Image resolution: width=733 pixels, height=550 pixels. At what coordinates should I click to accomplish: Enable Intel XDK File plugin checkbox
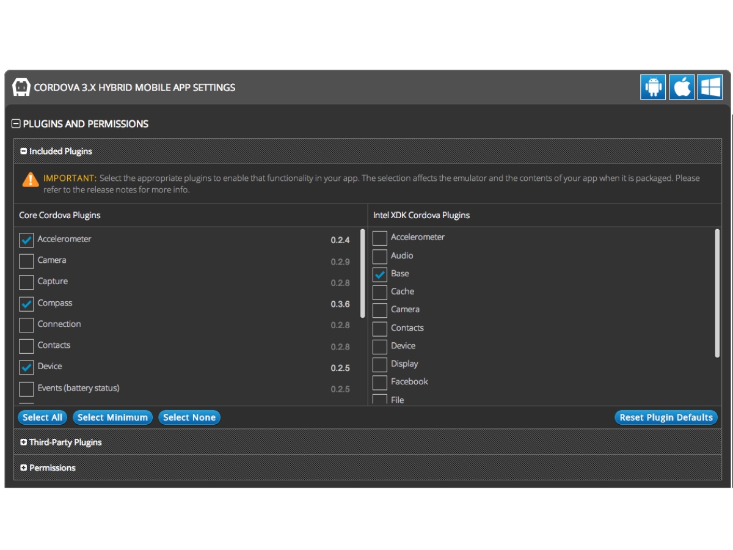(x=380, y=400)
